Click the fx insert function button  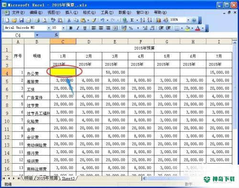point(56,35)
